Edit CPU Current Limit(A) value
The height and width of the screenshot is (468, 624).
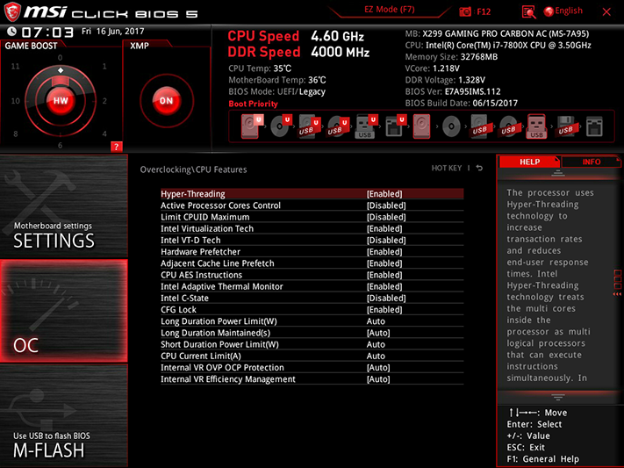[x=312, y=356]
